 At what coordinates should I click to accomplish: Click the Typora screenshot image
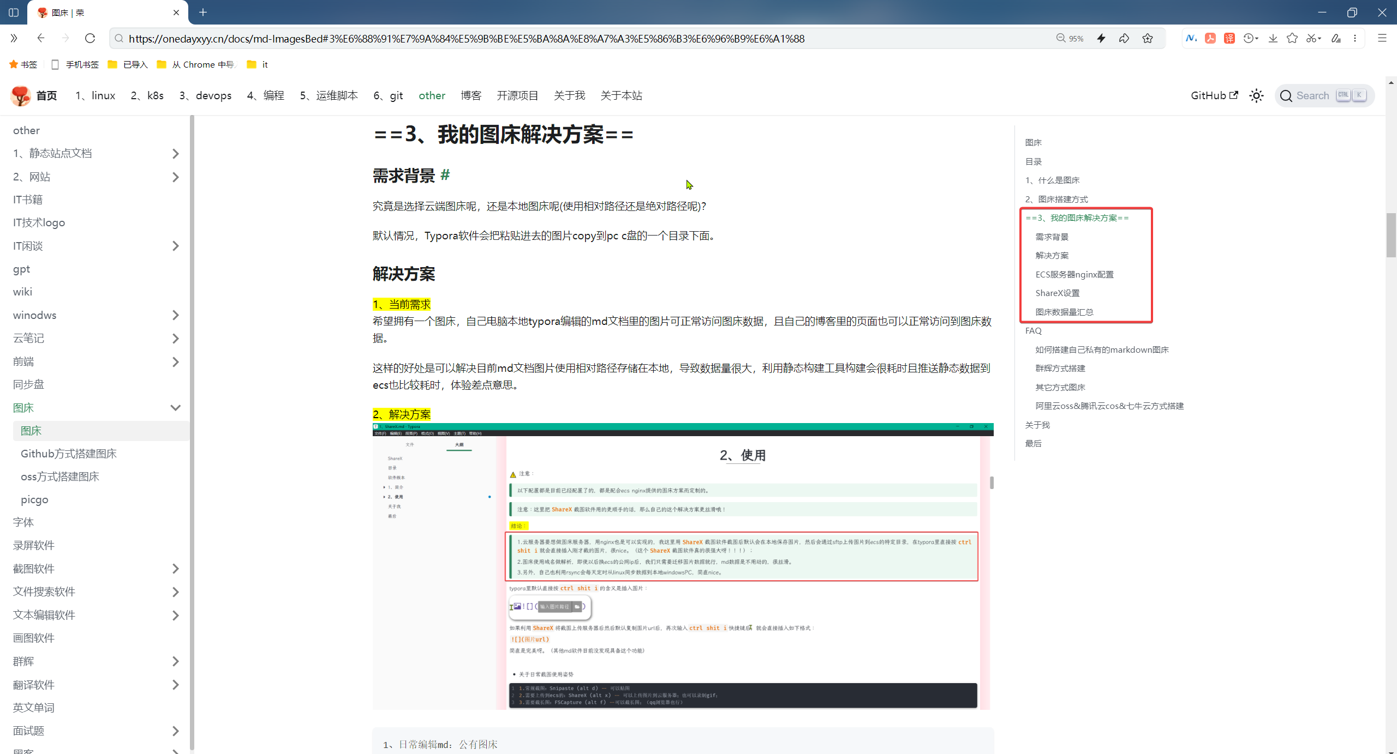pos(683,566)
